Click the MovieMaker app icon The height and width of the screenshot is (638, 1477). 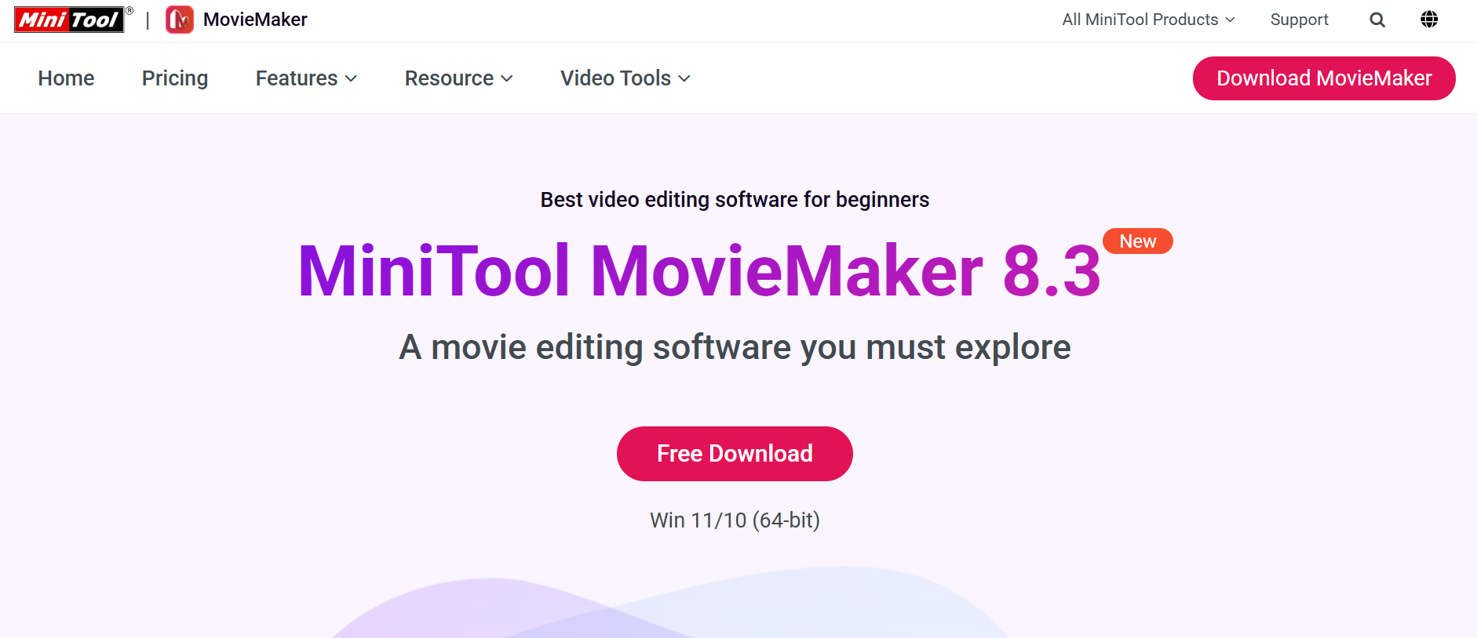[180, 20]
